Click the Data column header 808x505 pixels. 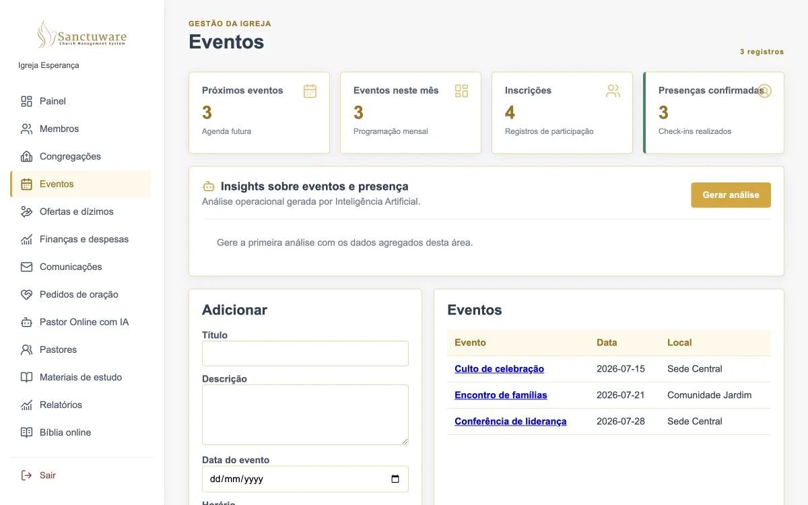(607, 343)
